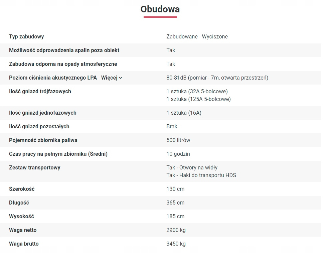Select the 32A 5-bolcowe socket line

pos(197,91)
